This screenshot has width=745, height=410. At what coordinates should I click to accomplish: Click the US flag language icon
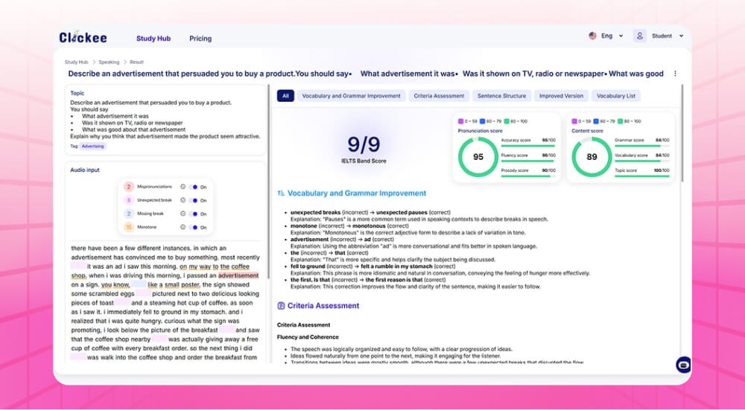pyautogui.click(x=592, y=36)
